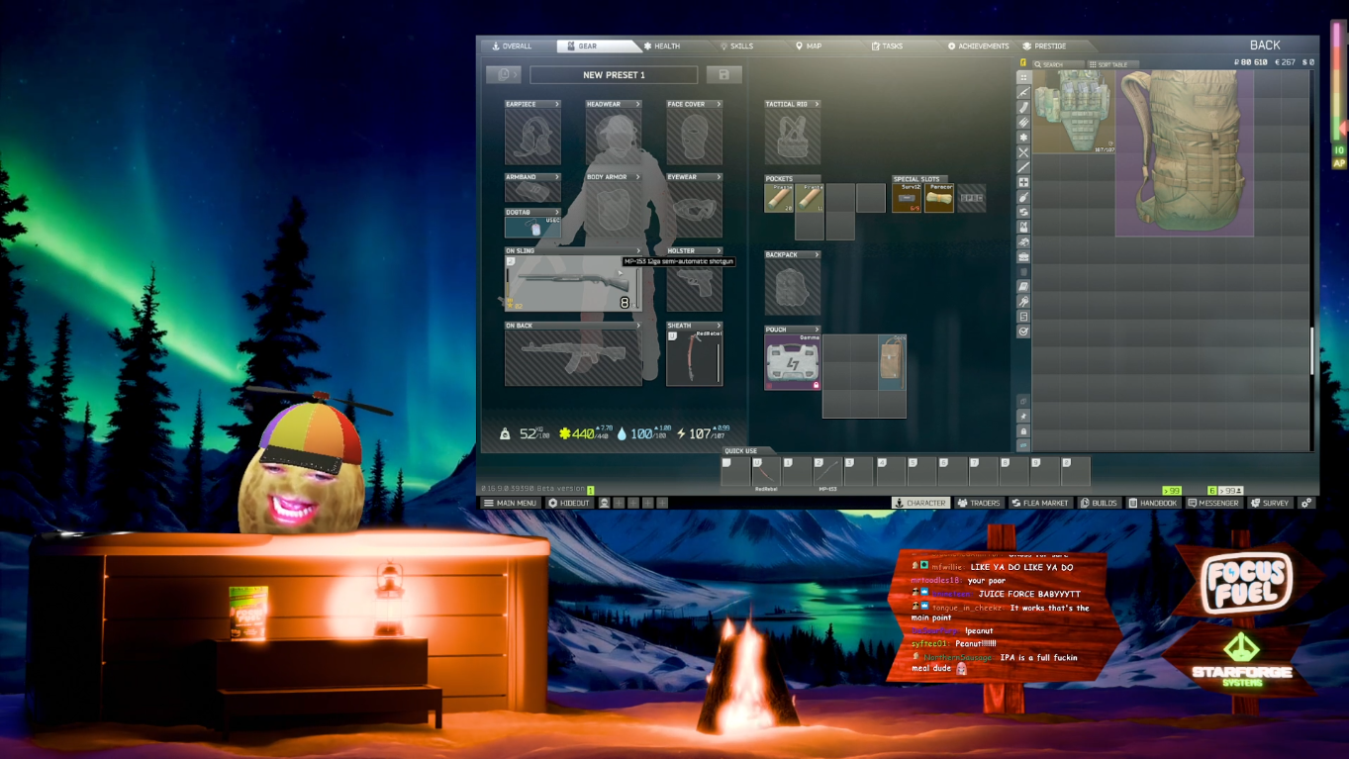Select the Gamma secure container
The height and width of the screenshot is (759, 1349).
click(793, 361)
